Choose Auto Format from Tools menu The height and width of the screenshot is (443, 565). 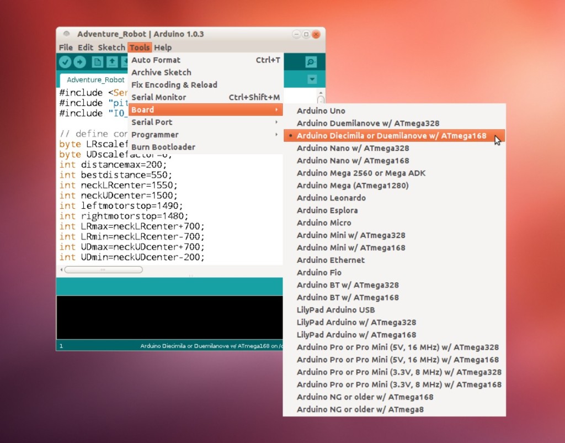(x=206, y=60)
